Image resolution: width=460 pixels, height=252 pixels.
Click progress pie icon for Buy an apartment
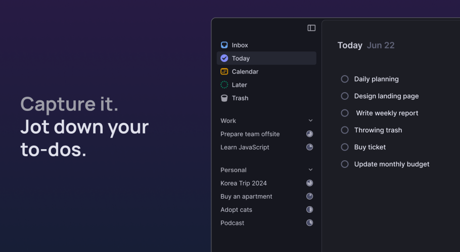309,196
